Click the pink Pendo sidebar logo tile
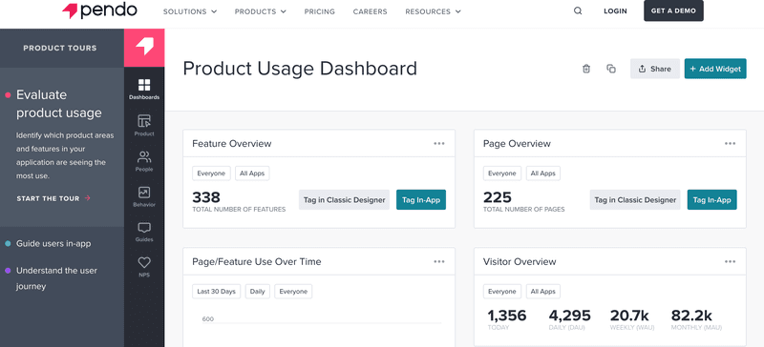 point(144,48)
